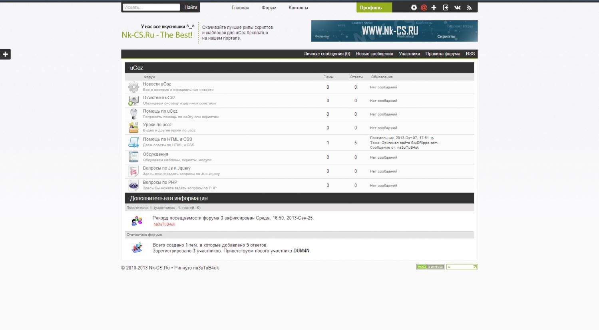This screenshot has height=330, width=599.
Task: Open the Участники members list
Action: pyautogui.click(x=409, y=54)
